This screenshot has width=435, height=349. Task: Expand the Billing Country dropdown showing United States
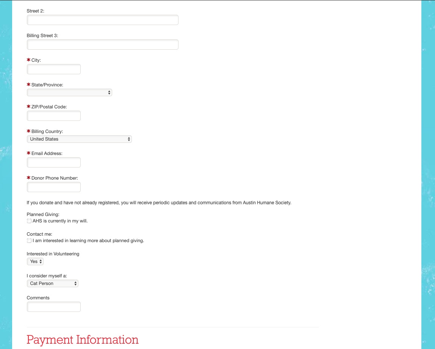click(x=79, y=139)
